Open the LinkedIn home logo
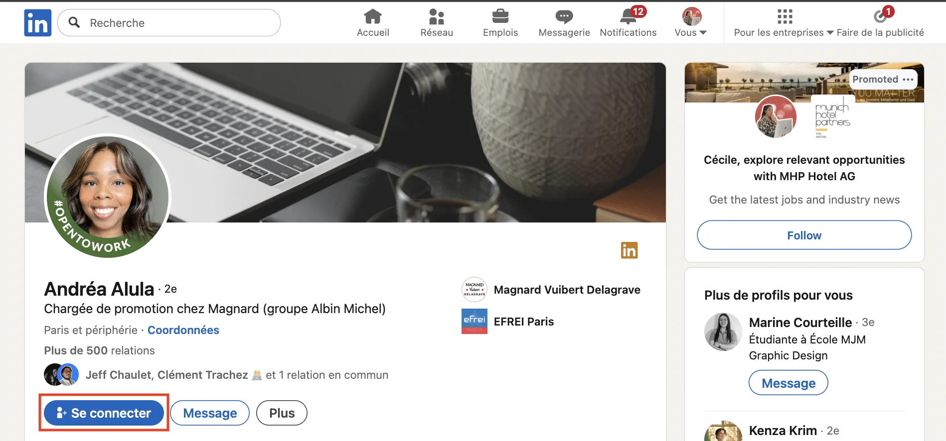Screen dimensions: 946x441 click(x=38, y=23)
